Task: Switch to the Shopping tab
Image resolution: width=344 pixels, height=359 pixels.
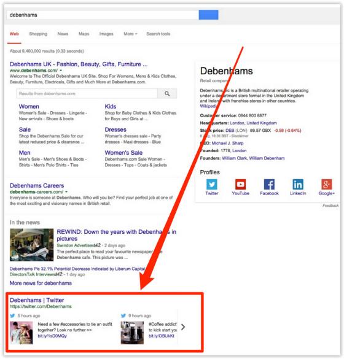Action: pyautogui.click(x=38, y=34)
